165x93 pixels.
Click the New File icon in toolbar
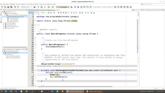coord(2,7)
